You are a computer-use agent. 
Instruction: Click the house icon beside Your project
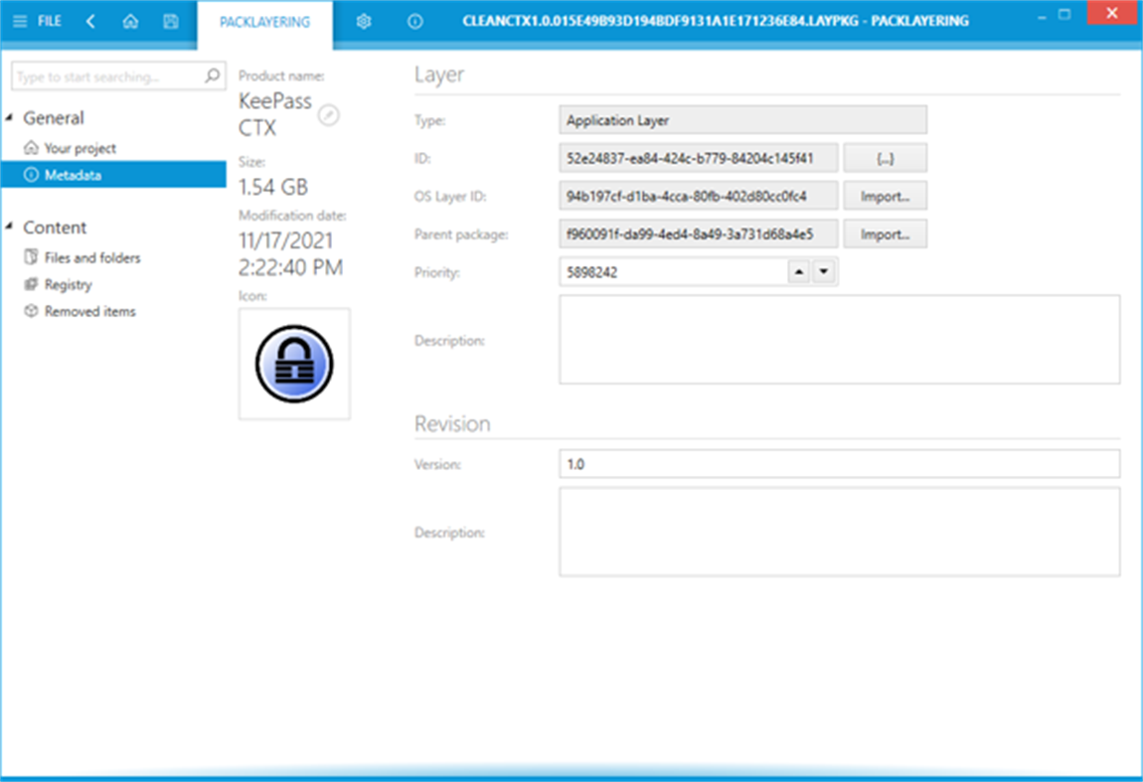click(31, 148)
